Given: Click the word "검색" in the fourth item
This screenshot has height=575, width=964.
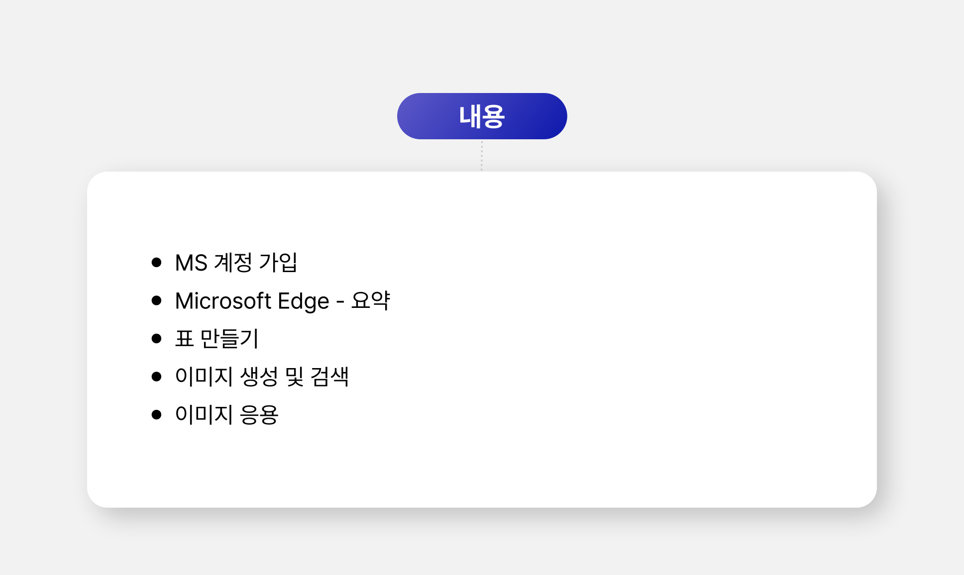Looking at the screenshot, I should click(x=329, y=377).
